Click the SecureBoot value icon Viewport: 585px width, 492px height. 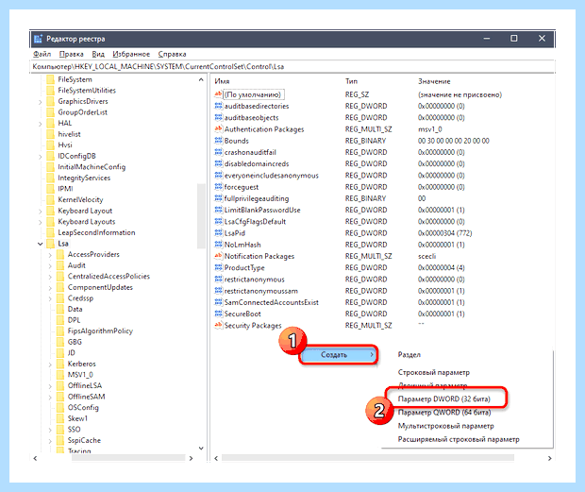[x=218, y=314]
